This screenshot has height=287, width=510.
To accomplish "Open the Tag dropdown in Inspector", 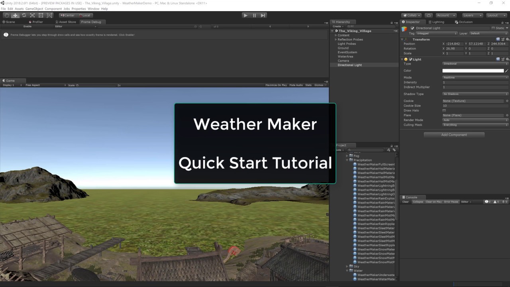I will (x=436, y=33).
